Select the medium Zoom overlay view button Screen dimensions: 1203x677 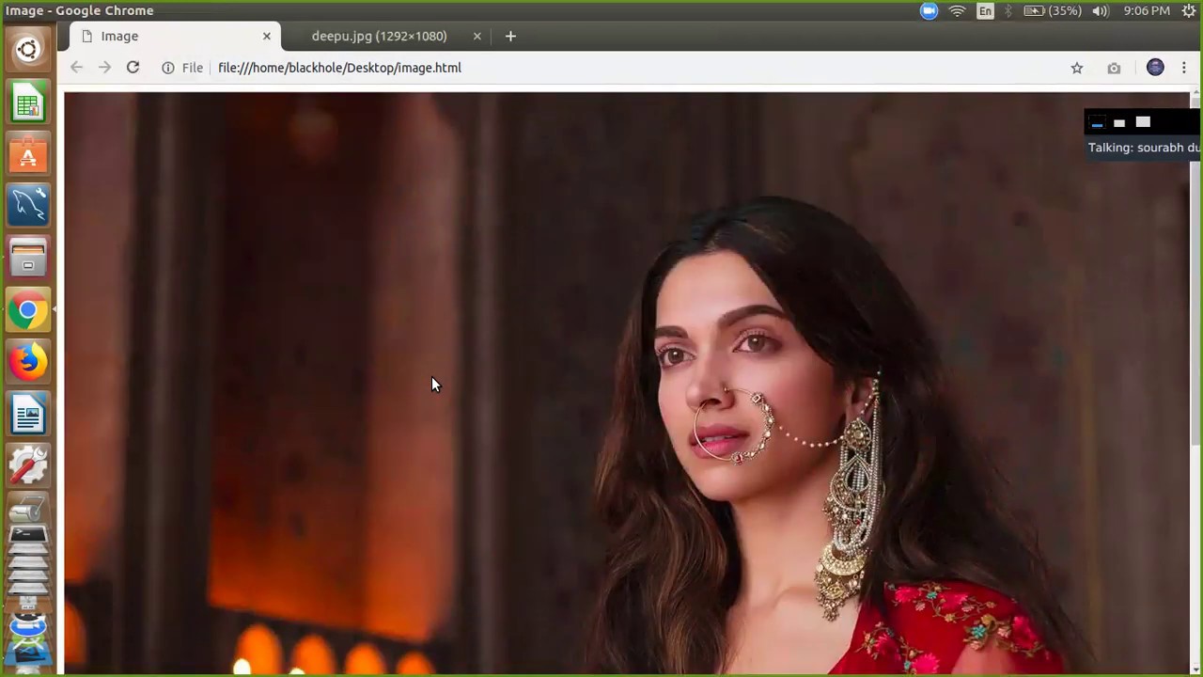tap(1119, 122)
